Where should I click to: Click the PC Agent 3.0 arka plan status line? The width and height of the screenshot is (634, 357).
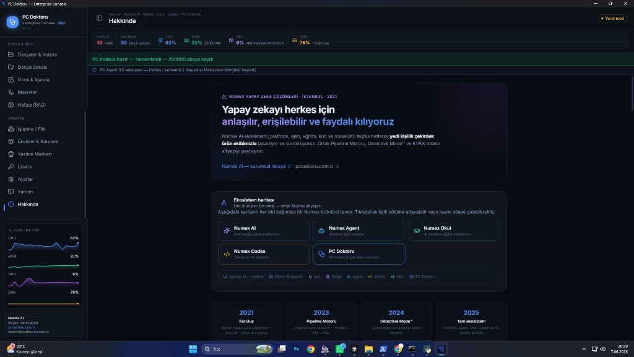(x=178, y=70)
